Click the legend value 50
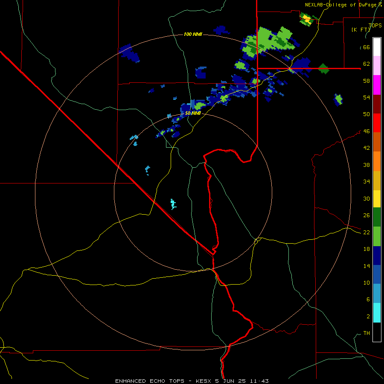Screen dimensions: 384x384 [367, 114]
